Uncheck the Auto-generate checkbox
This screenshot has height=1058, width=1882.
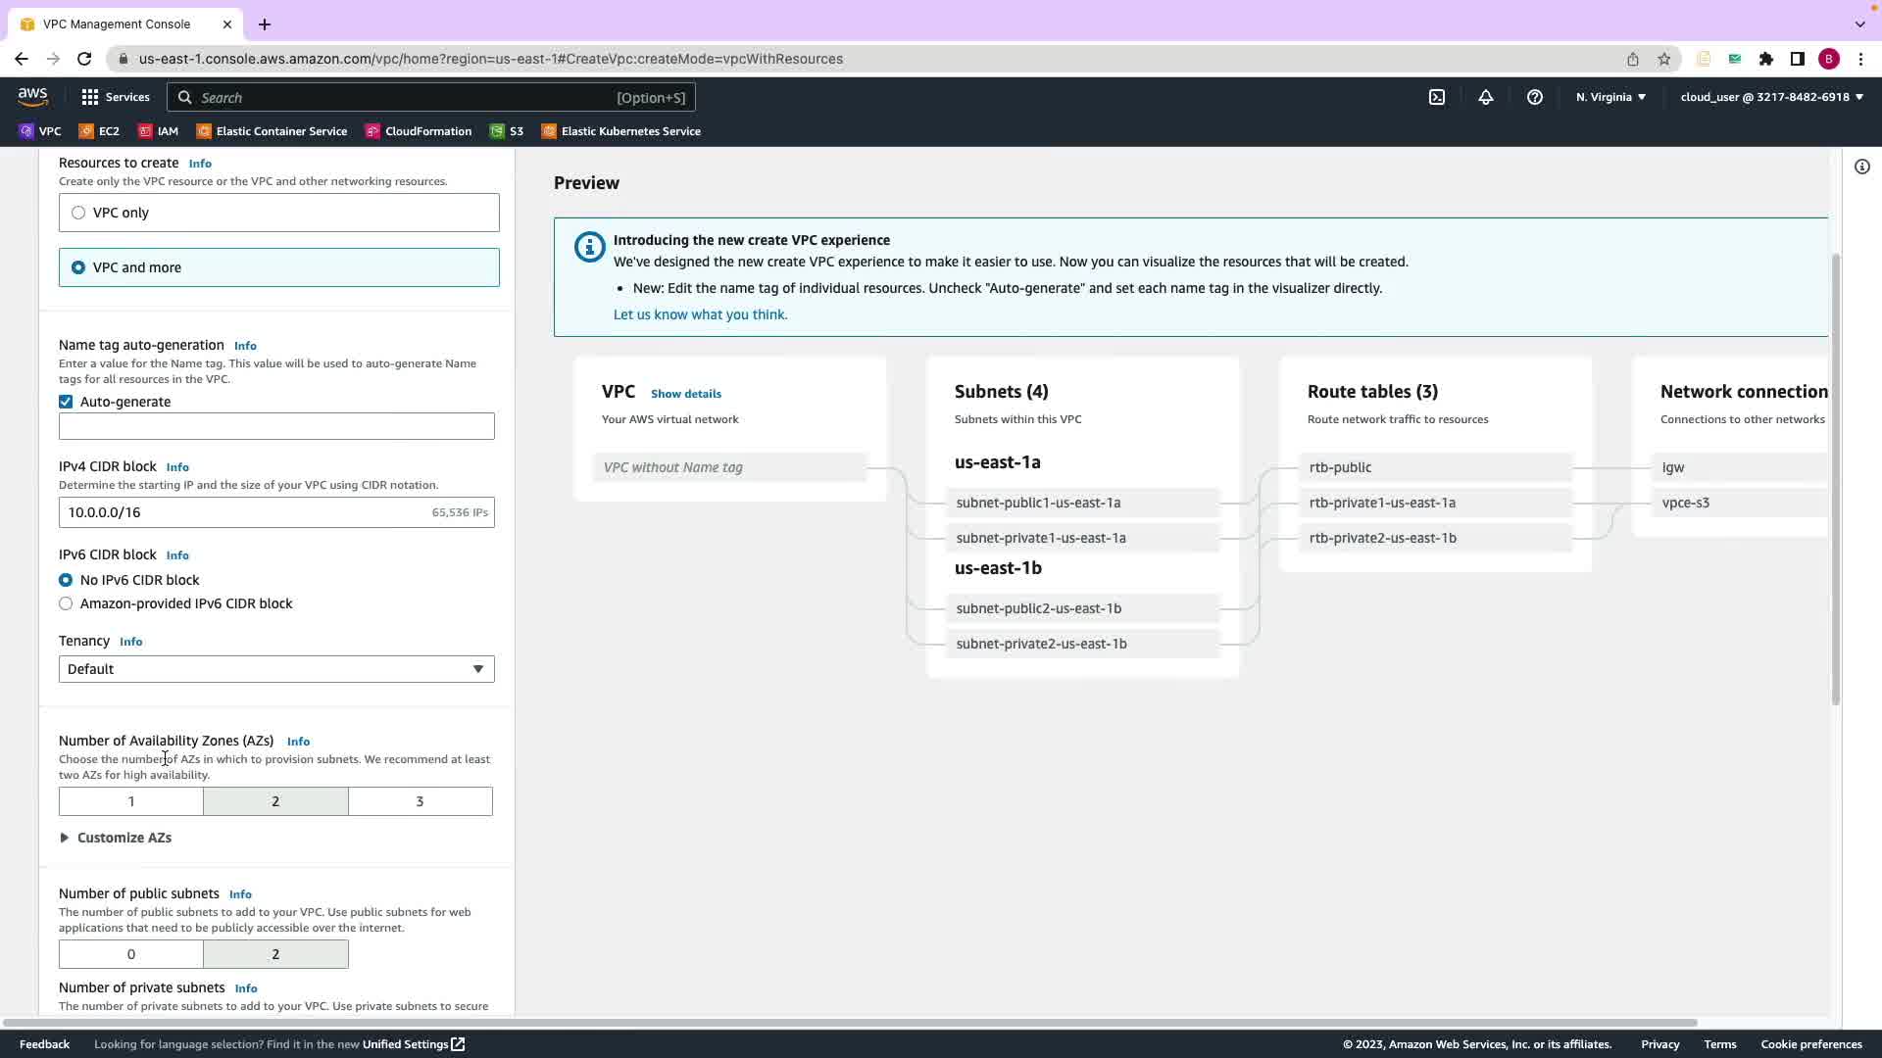coord(66,402)
